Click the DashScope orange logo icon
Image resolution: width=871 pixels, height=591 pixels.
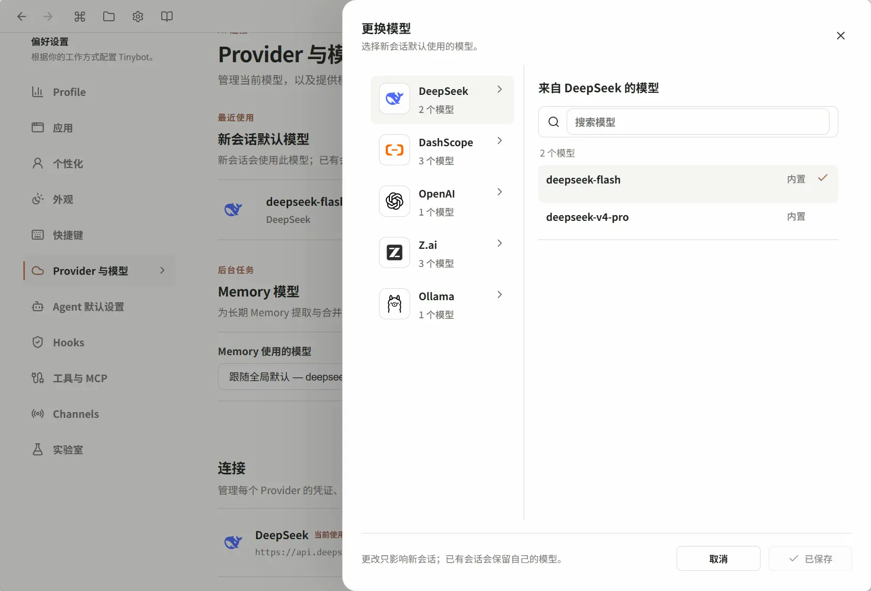(x=395, y=150)
